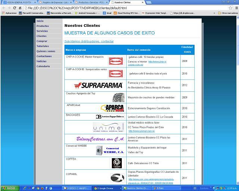Click the BolsosyCarteras.com C.A. logo
239x191 pixels.
(x=100, y=139)
